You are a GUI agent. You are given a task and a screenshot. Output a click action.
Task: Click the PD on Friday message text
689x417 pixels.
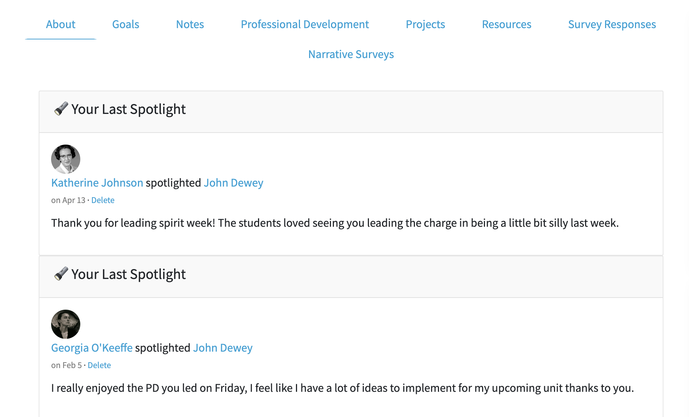click(343, 388)
